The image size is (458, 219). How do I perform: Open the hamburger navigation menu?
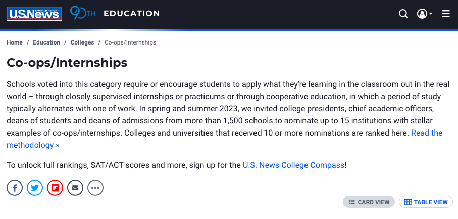(x=446, y=14)
